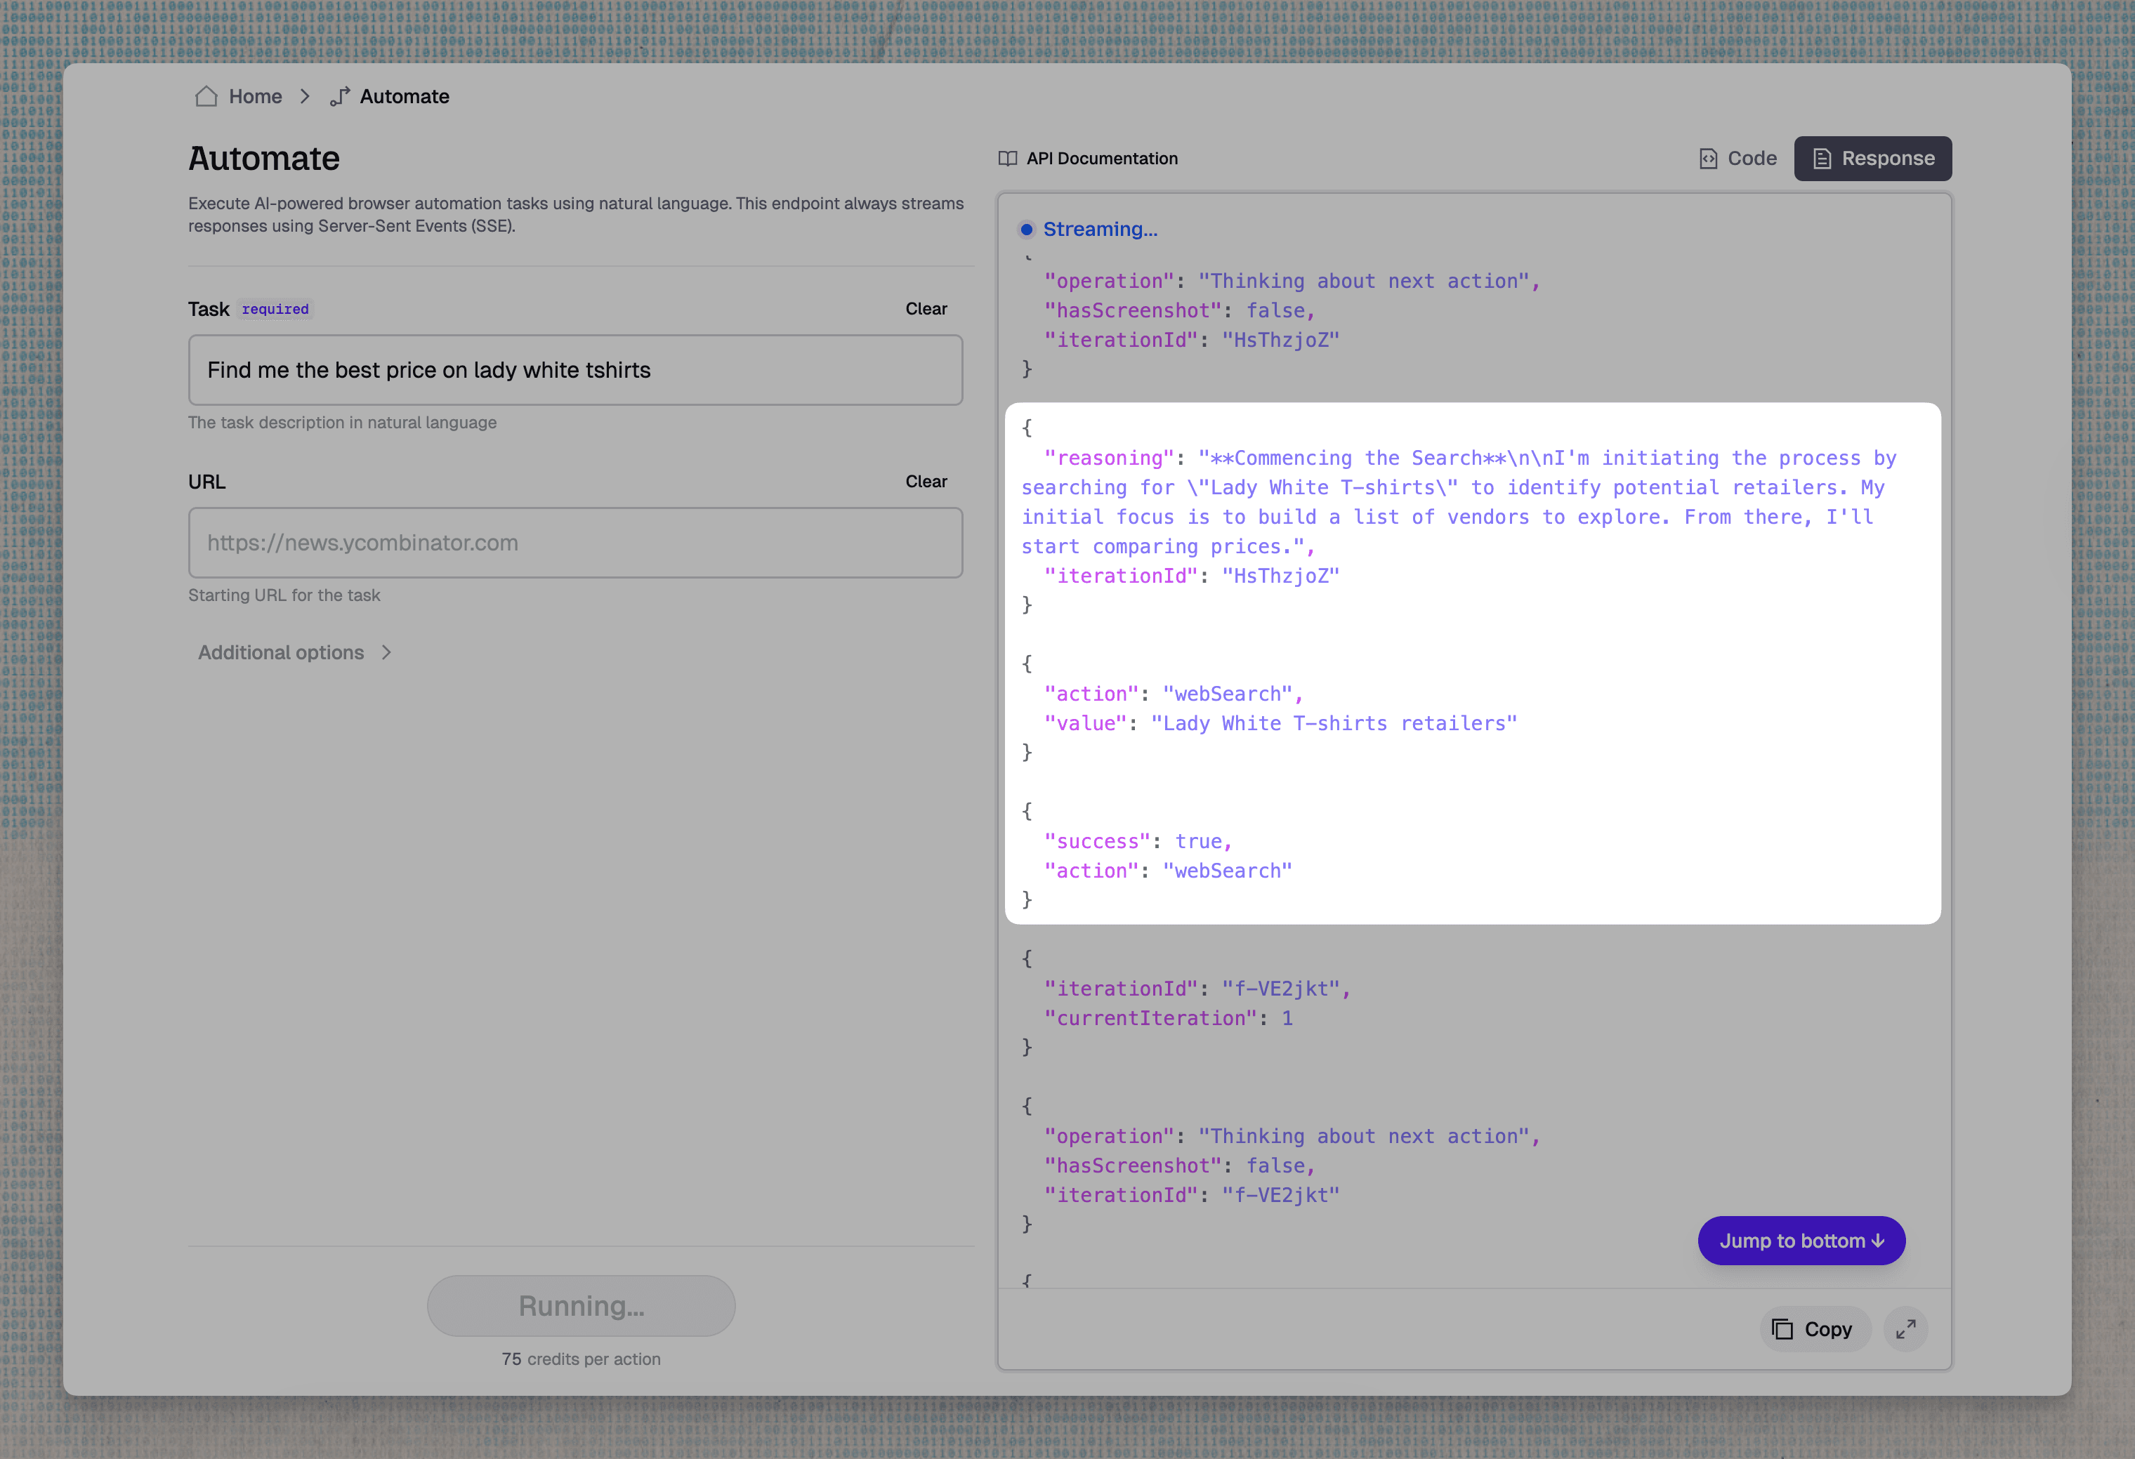Click the Copy icon on the response panel
Image resolution: width=2135 pixels, height=1459 pixels.
click(1782, 1328)
